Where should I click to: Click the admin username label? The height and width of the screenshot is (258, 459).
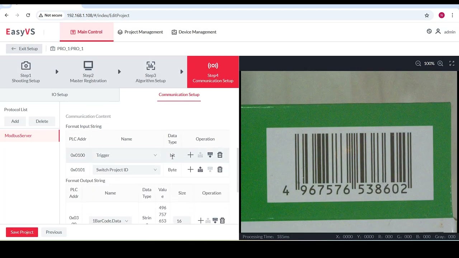pos(450,32)
